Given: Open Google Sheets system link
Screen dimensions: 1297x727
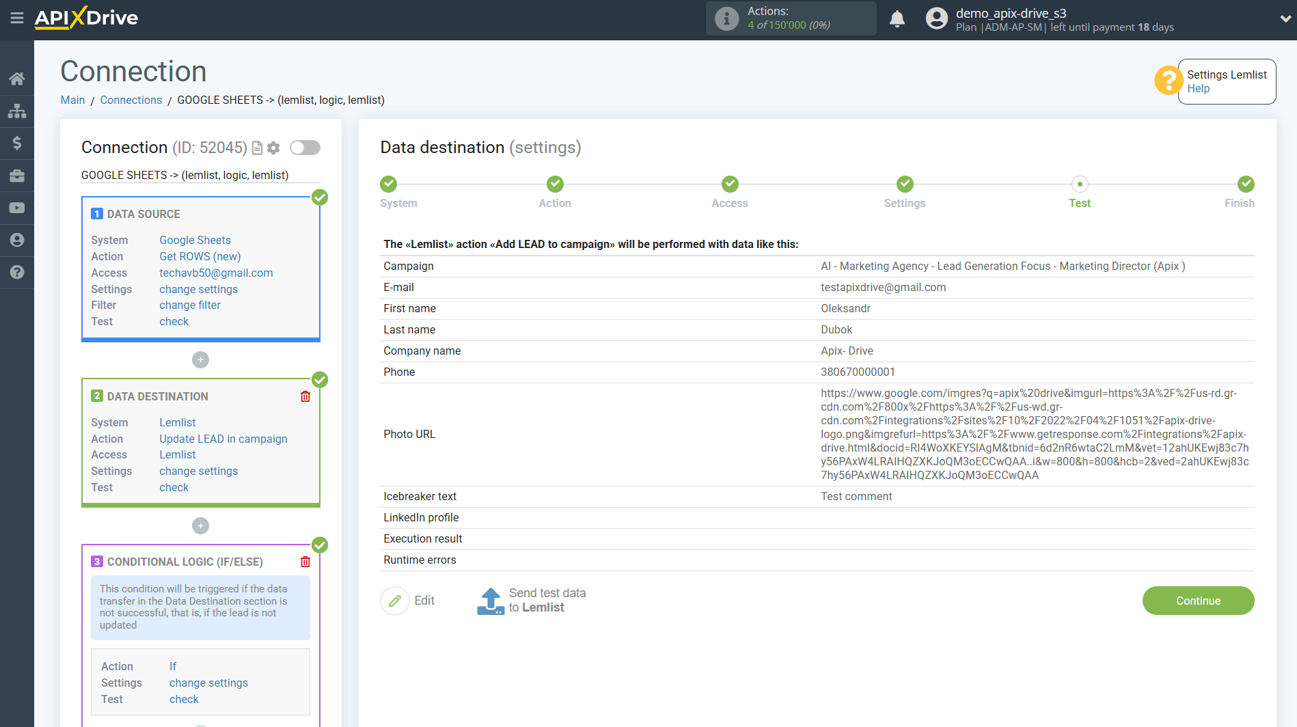Looking at the screenshot, I should pos(195,240).
